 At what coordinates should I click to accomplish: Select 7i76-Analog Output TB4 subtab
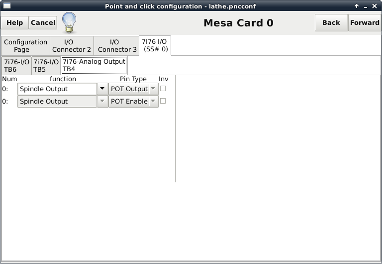point(94,65)
